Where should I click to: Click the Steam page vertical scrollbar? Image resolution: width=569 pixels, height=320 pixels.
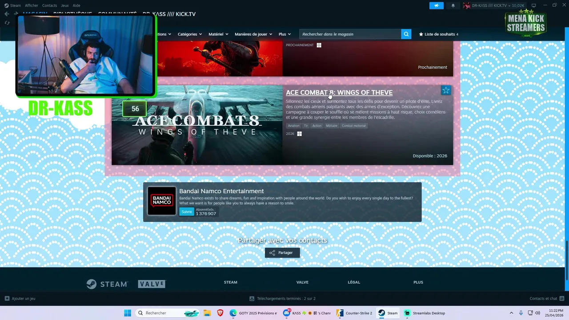(567, 260)
